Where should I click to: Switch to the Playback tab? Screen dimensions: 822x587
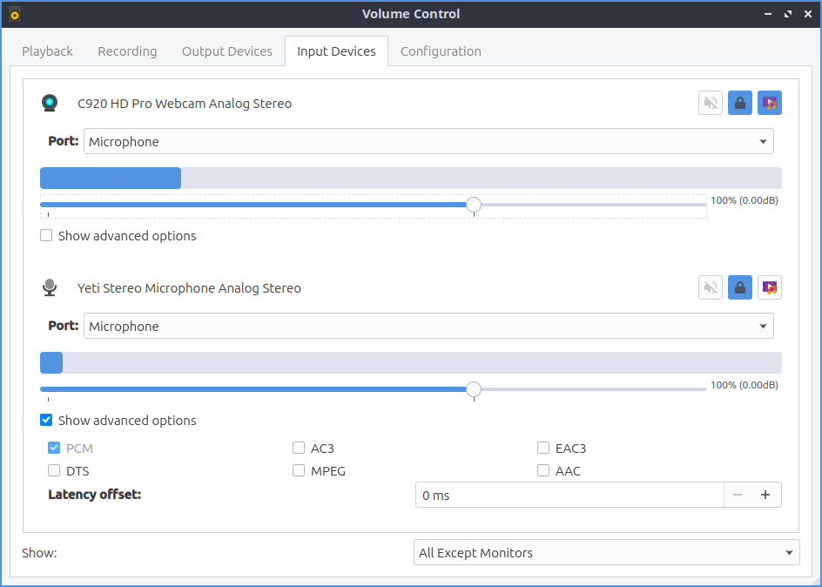coord(47,51)
